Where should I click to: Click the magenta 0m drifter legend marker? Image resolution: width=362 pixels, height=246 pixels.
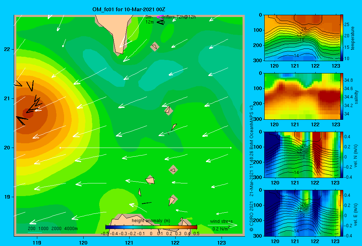point(160,17)
